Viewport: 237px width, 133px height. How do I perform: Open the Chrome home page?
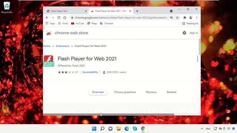click(65, 18)
